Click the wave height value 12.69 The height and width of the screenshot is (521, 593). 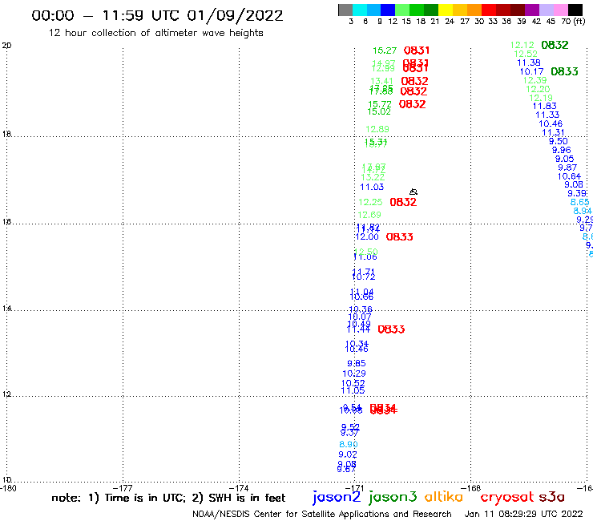pos(369,215)
